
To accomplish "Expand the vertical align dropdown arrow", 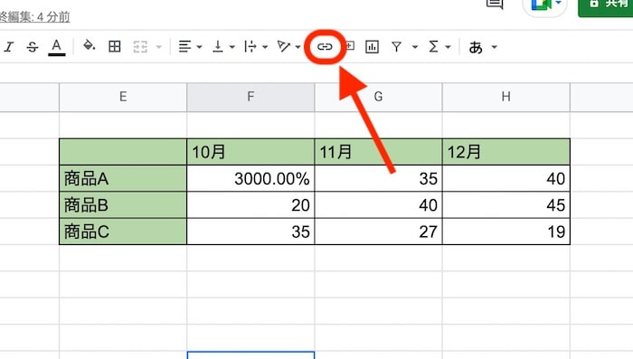I will point(232,47).
